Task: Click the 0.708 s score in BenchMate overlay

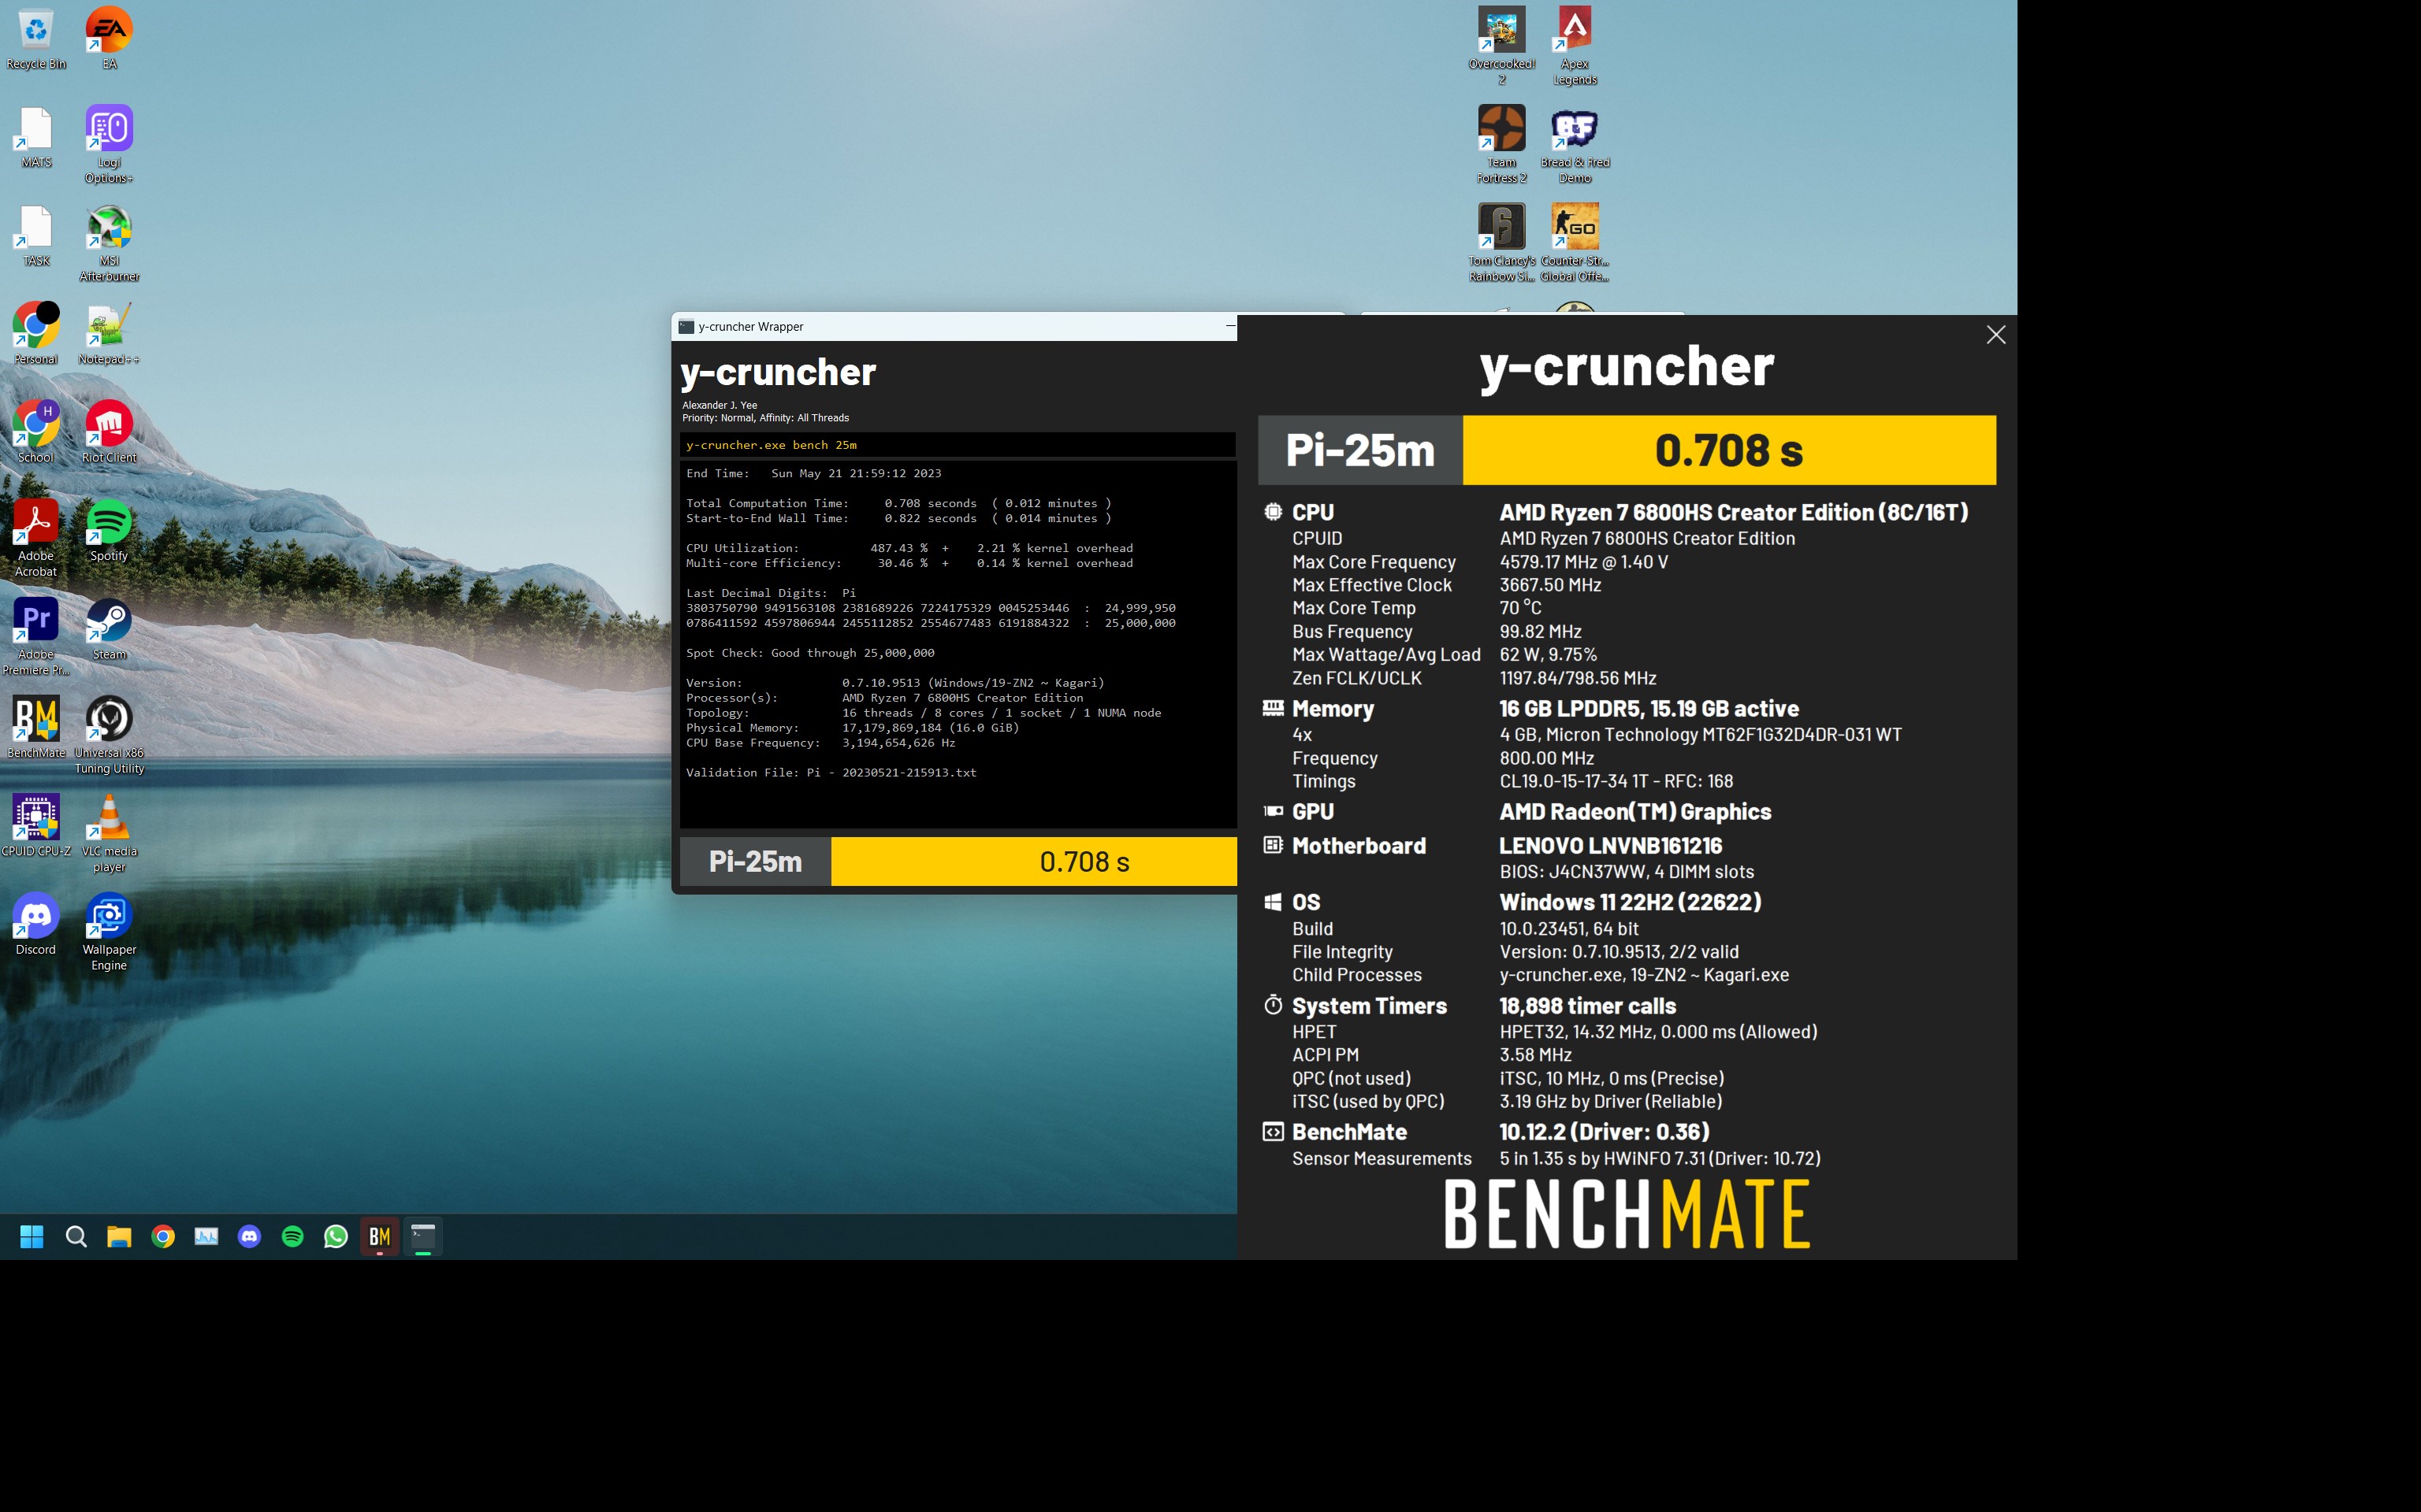Action: click(1729, 450)
